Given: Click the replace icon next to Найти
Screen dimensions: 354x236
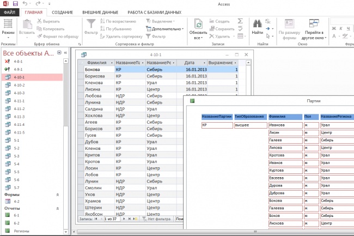Looking at the screenshot, I should click(x=268, y=21).
